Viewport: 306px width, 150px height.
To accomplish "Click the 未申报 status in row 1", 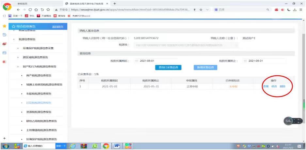I will point(234,86).
